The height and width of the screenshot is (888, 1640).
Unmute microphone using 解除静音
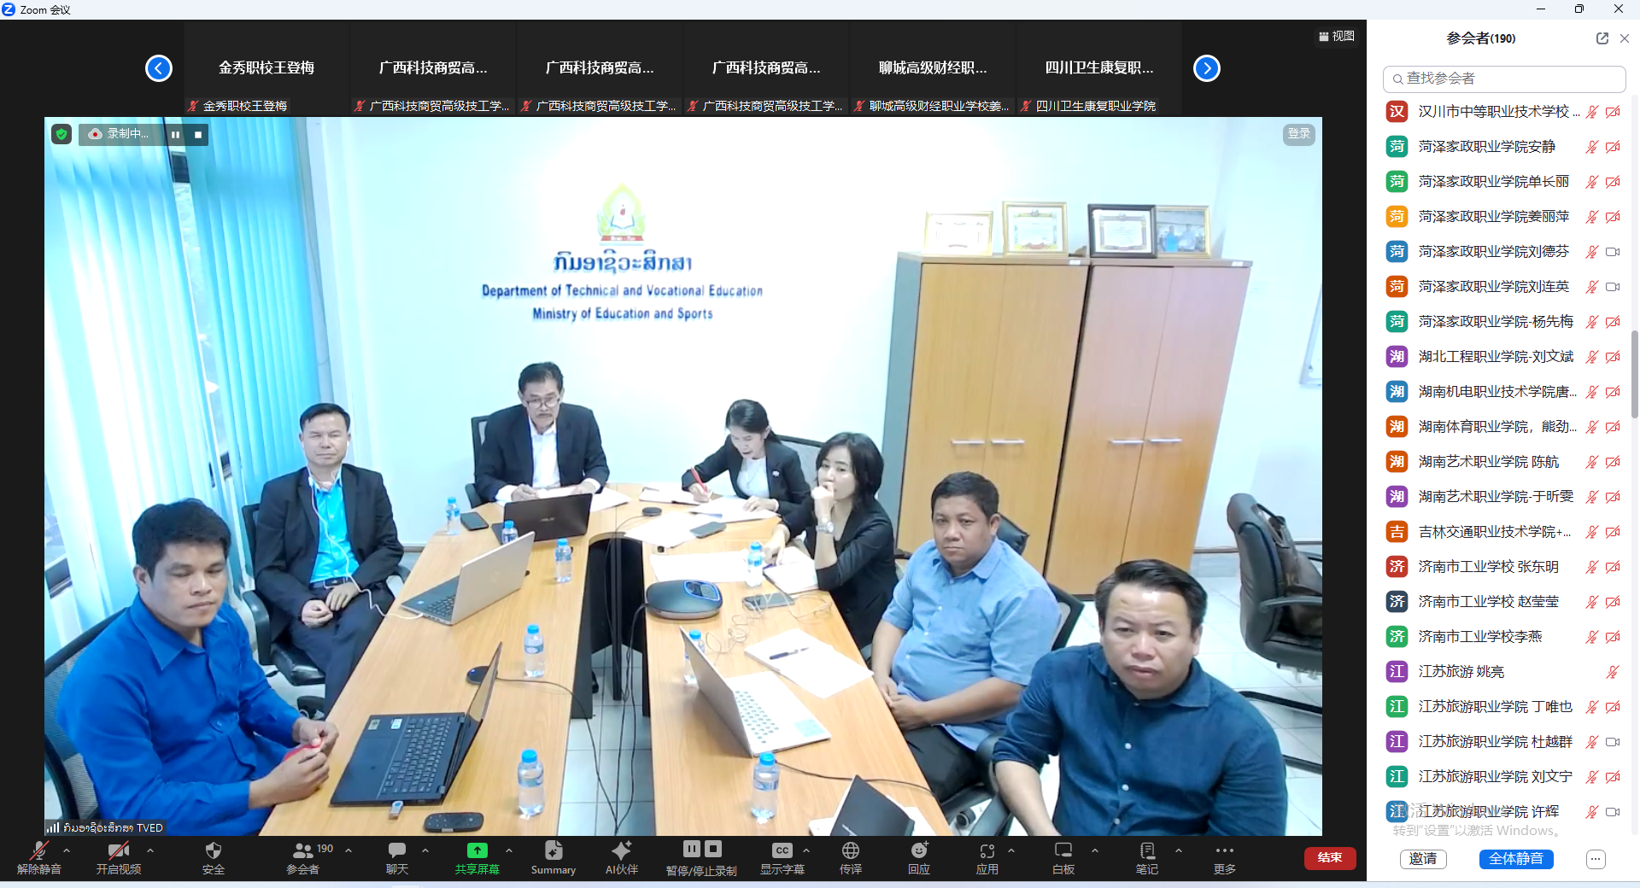click(39, 851)
